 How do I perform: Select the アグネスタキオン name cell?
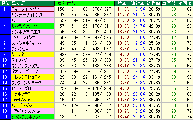33,37
